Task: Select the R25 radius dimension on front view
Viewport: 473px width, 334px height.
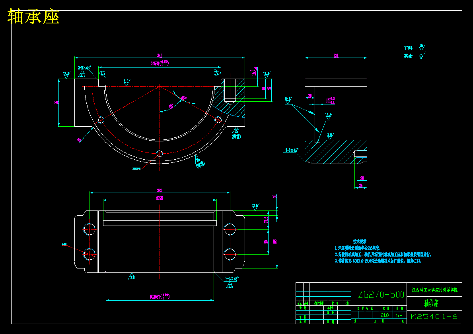Action: pos(80,140)
